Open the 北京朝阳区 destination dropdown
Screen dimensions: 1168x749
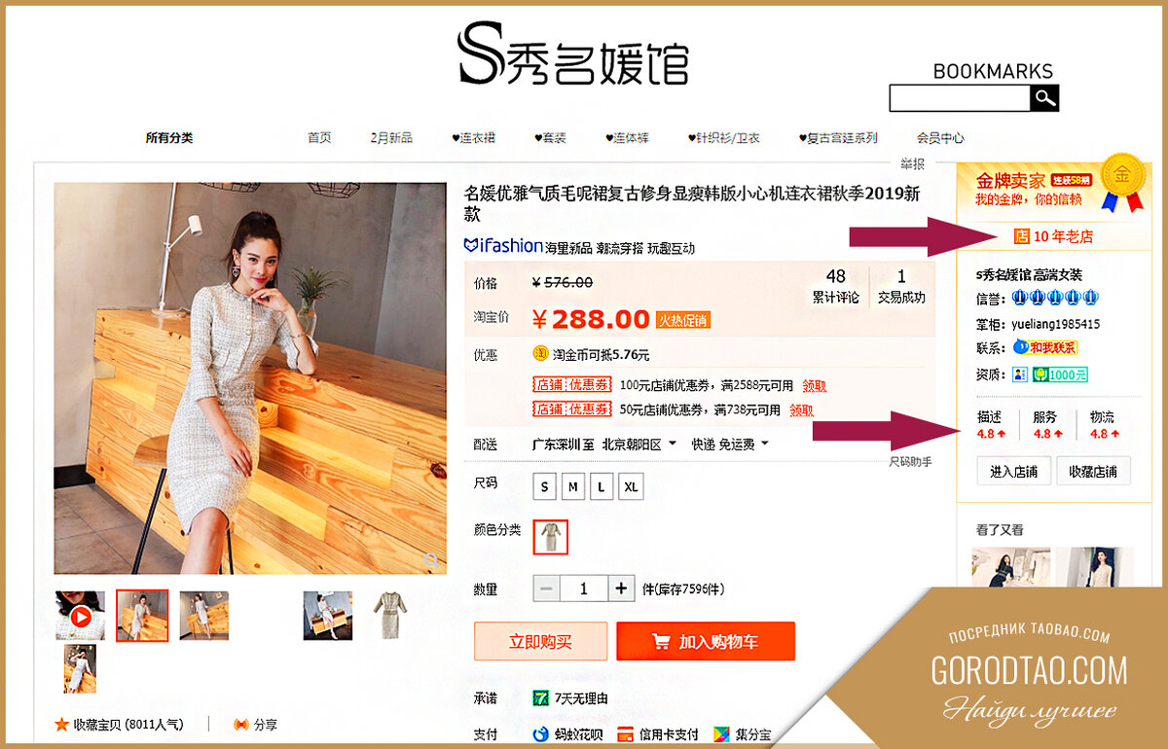coord(639,445)
